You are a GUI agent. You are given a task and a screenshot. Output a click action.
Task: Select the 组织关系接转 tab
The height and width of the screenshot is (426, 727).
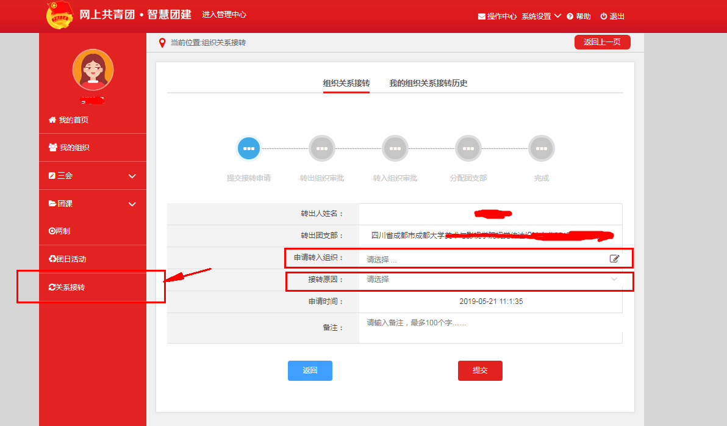point(346,83)
